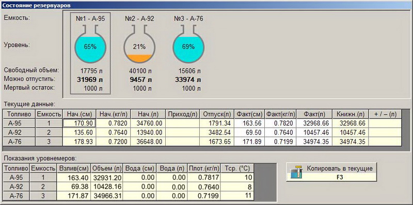Click the Факт(см) cell 69.50

249,132
